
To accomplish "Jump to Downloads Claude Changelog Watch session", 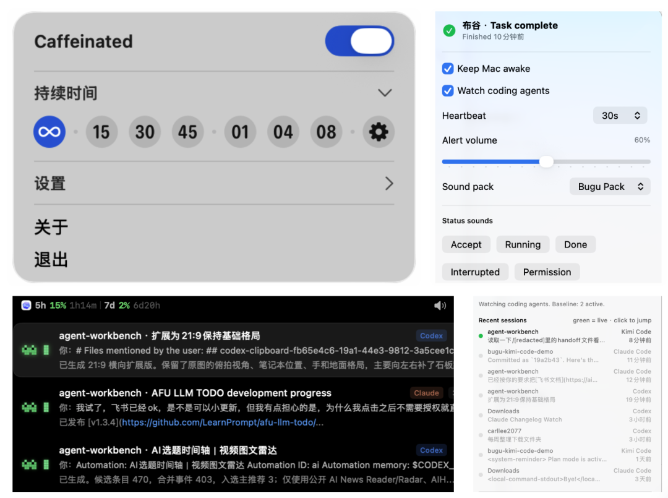I will tap(565, 415).
